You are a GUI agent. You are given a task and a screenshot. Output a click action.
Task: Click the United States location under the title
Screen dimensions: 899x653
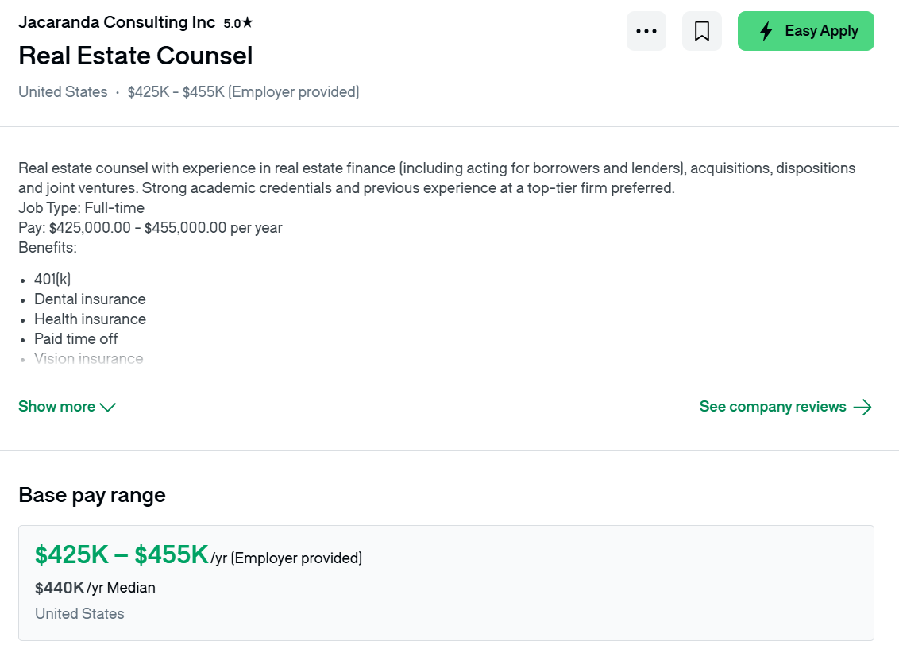pyautogui.click(x=63, y=91)
